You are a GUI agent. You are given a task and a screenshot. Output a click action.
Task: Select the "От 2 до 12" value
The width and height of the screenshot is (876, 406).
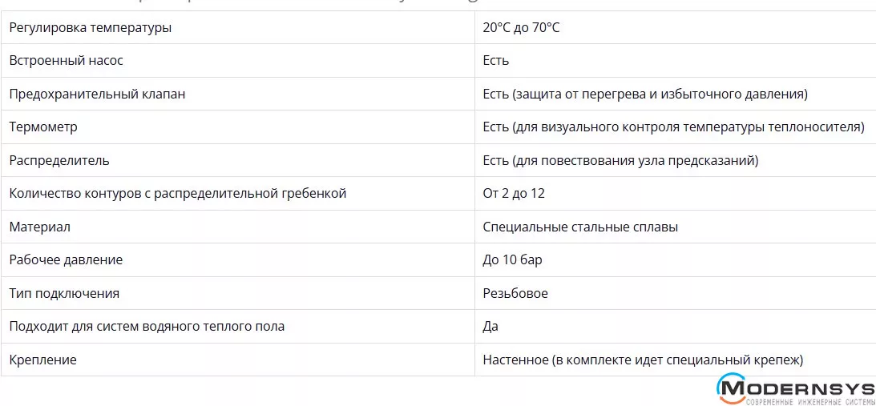514,193
